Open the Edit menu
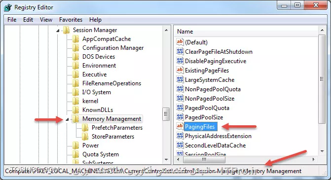Image resolution: width=331 pixels, height=180 pixels. [x=28, y=20]
